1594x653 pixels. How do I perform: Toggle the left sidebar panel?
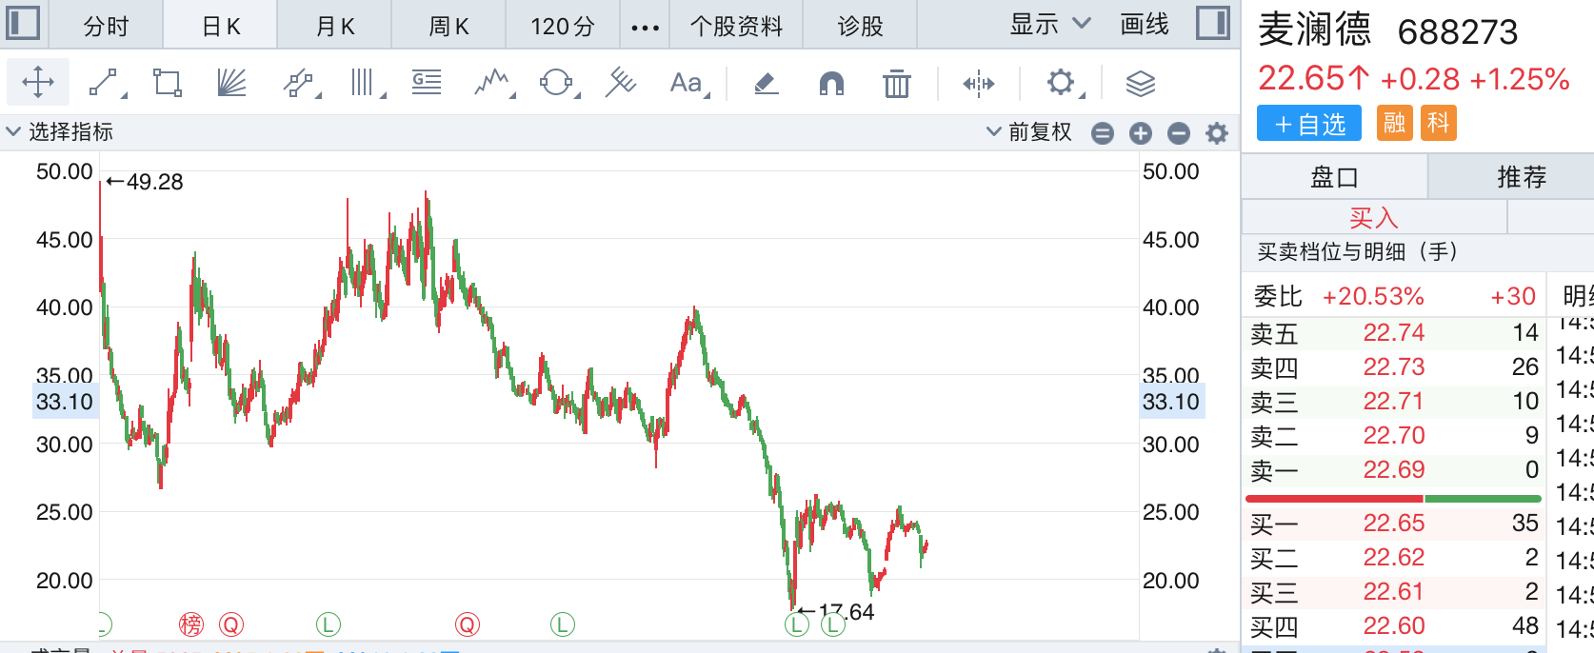tap(23, 23)
